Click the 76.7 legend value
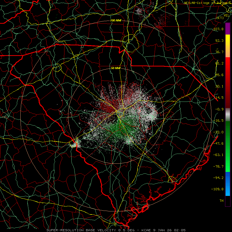The width and height of the screenshot is (232, 232). [219, 52]
